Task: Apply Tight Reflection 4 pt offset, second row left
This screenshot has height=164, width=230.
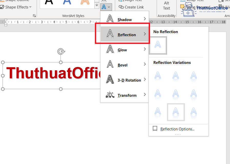Action: tap(158, 94)
